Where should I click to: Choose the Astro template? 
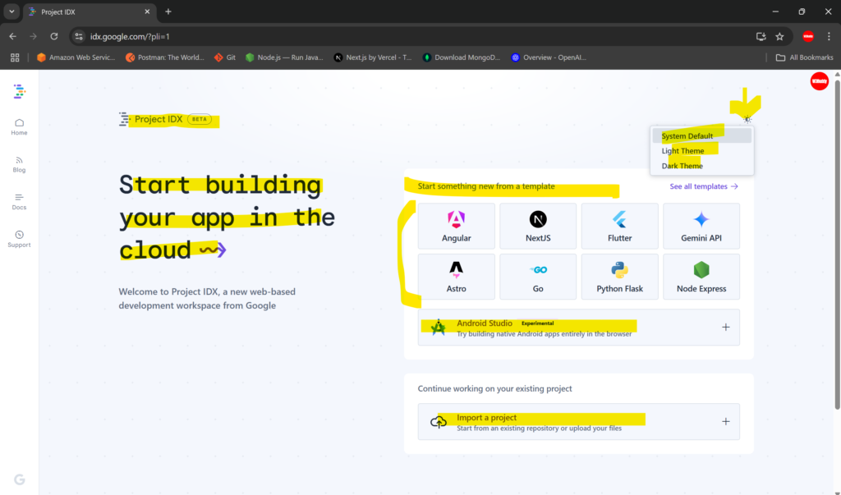[457, 277]
